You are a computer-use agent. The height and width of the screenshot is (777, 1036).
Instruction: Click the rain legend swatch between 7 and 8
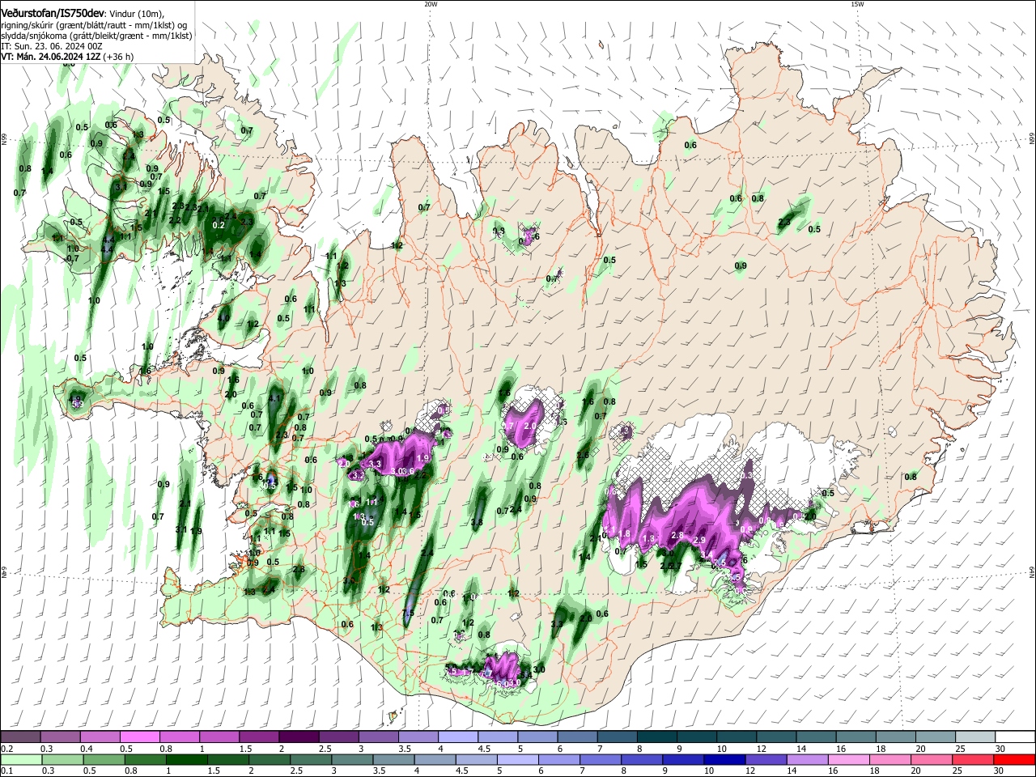click(x=600, y=760)
